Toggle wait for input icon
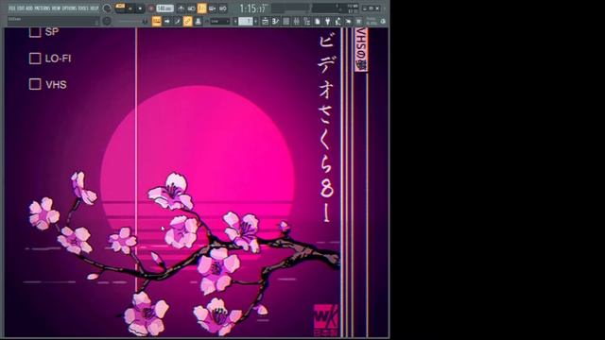605x340 pixels. (x=191, y=8)
